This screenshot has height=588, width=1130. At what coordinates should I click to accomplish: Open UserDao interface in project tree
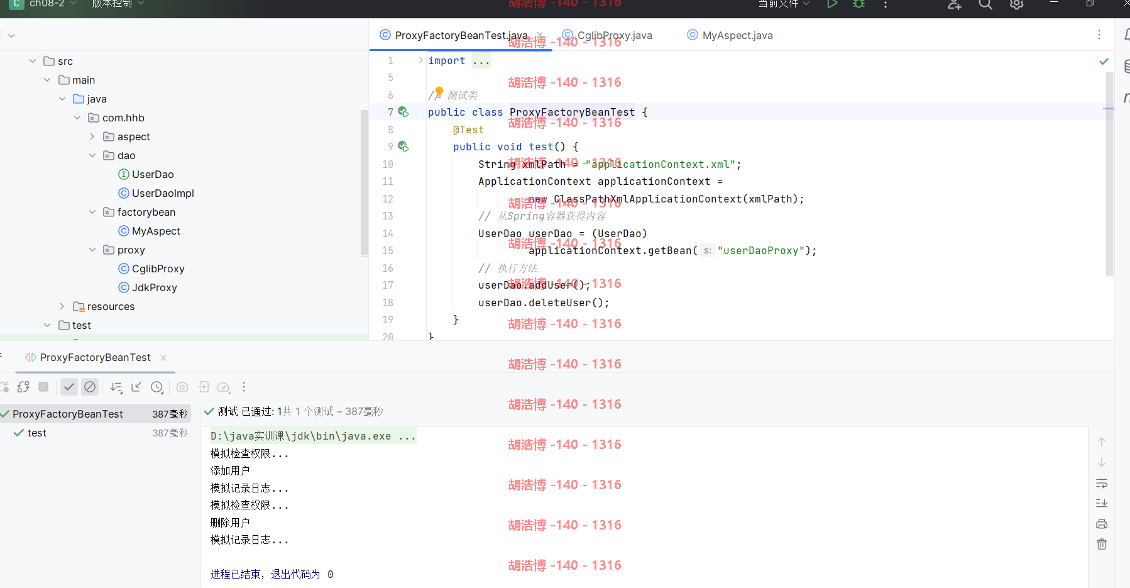[146, 174]
